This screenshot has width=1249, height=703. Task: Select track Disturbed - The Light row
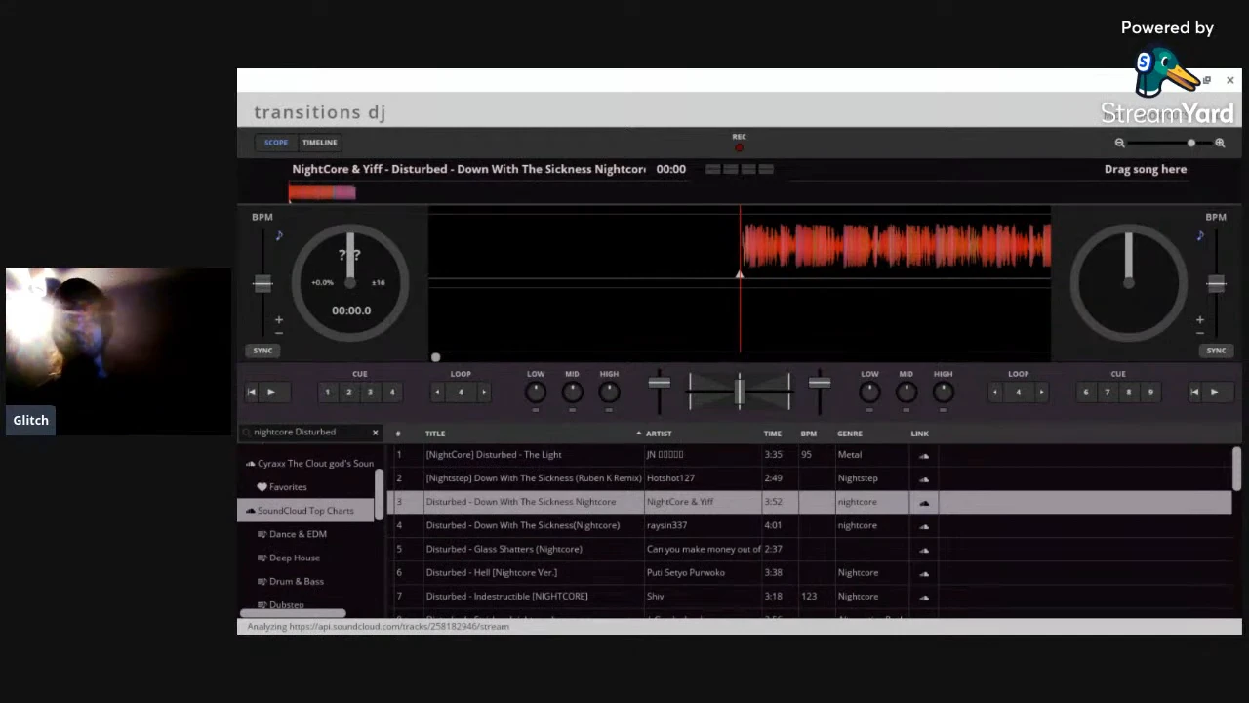tap(810, 454)
